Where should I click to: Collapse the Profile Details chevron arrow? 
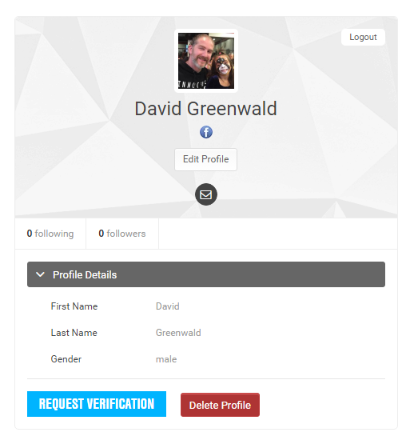click(40, 274)
